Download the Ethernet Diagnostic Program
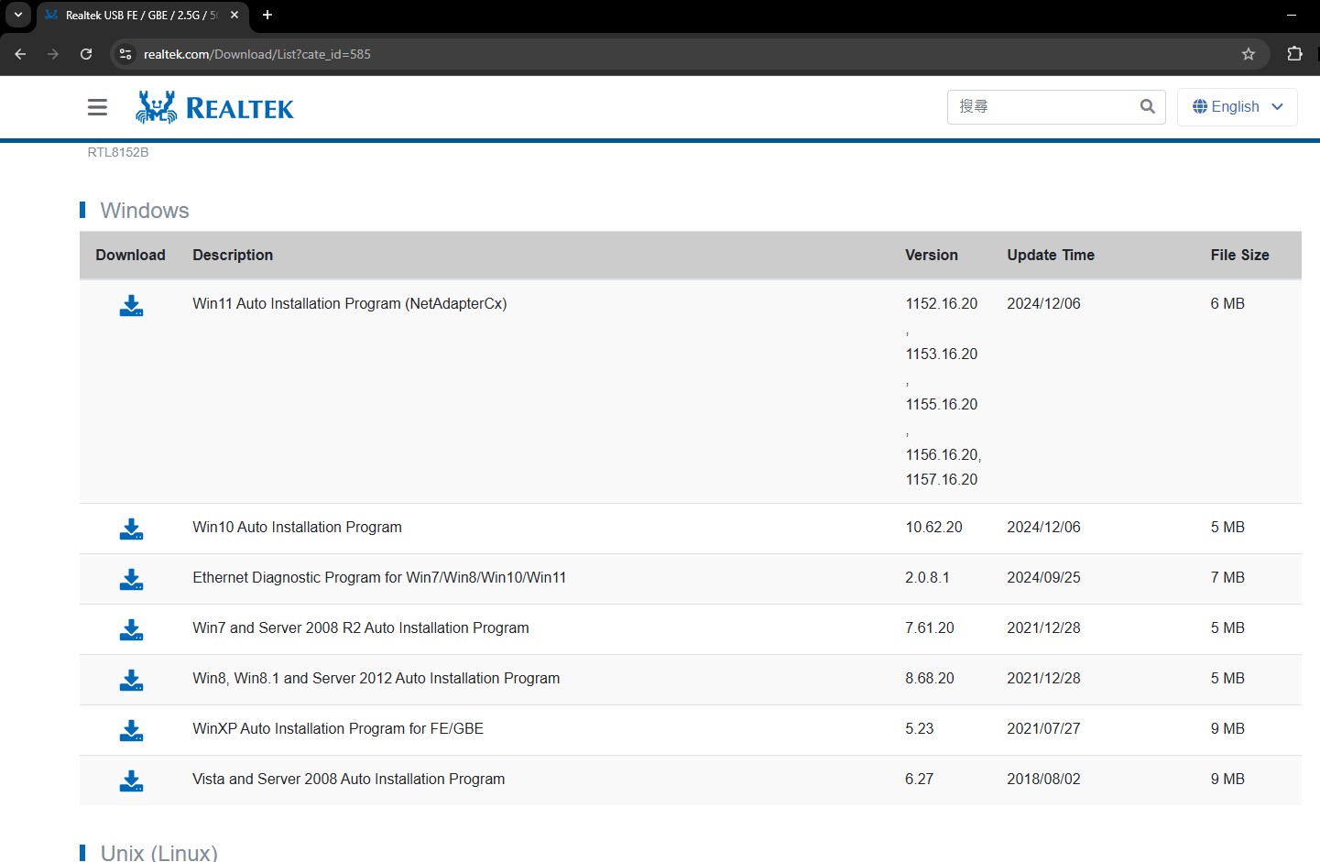 click(131, 580)
